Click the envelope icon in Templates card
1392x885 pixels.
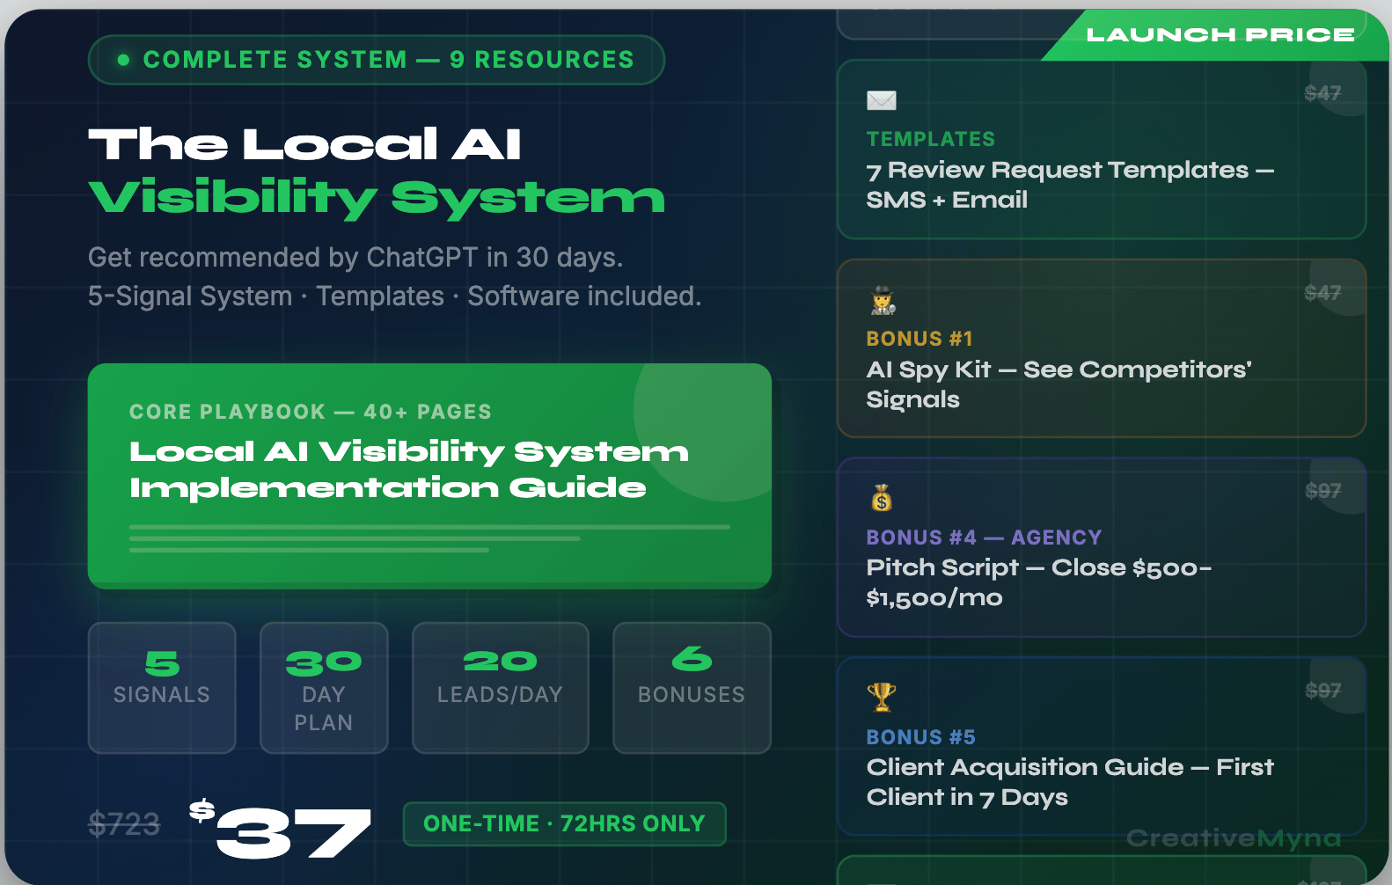pos(882,100)
